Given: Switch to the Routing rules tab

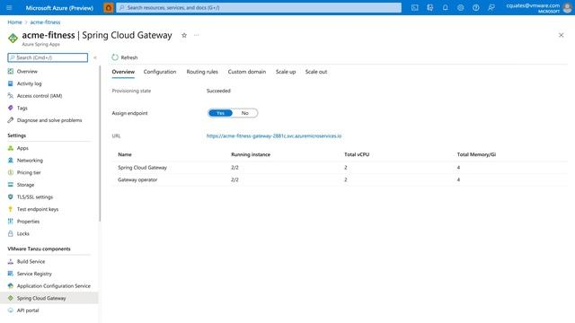Looking at the screenshot, I should pos(202,72).
